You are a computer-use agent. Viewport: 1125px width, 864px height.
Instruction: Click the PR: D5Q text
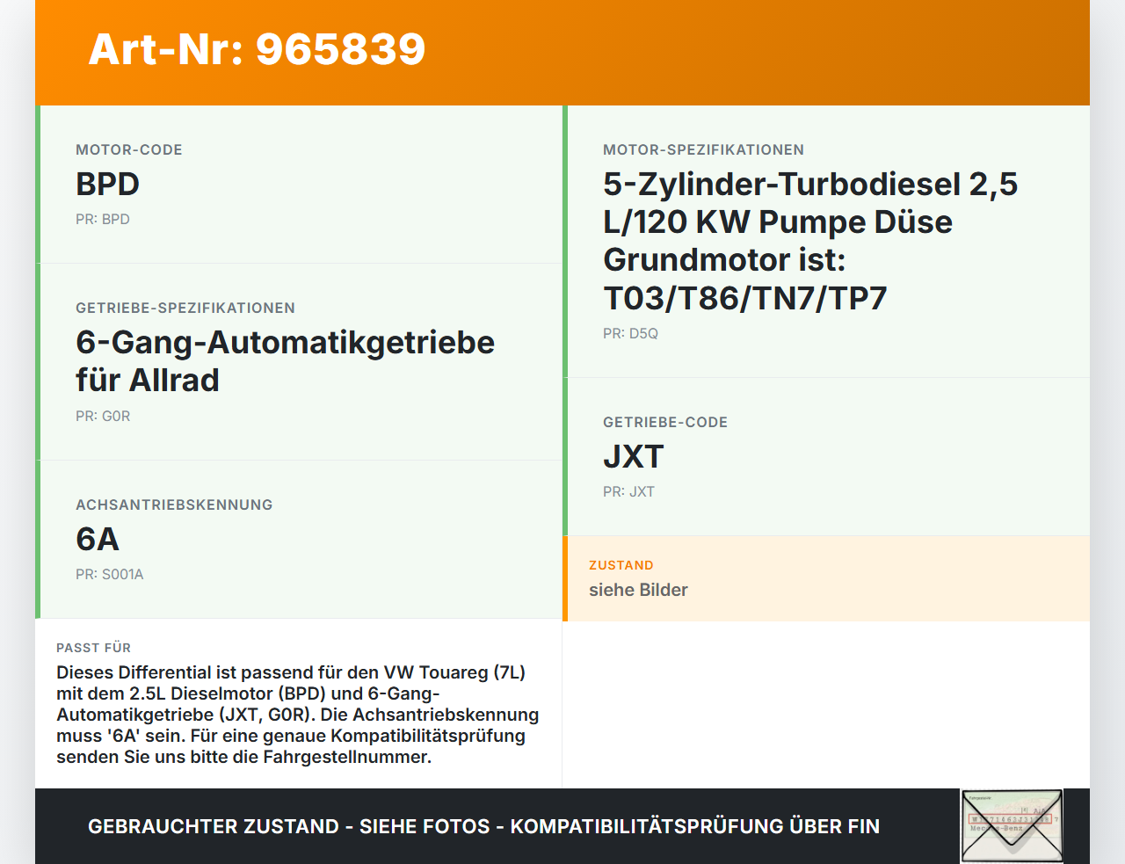tap(630, 334)
